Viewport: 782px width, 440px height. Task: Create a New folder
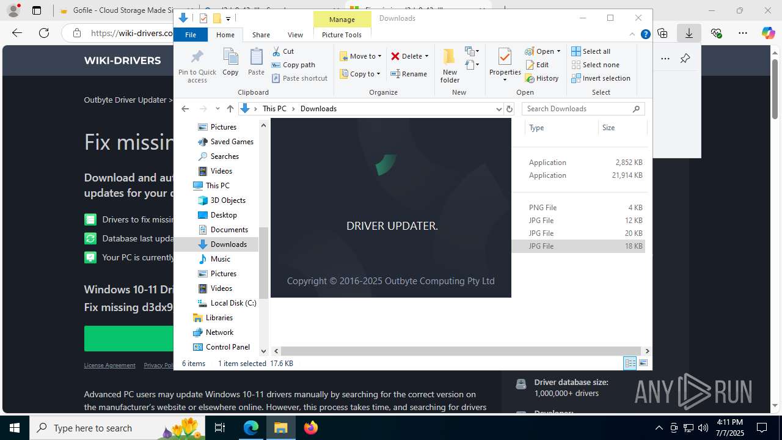click(450, 65)
